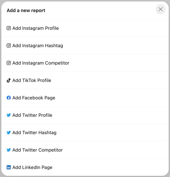Select Add LinkedIn Page
This screenshot has width=170, height=177.
[85, 167]
